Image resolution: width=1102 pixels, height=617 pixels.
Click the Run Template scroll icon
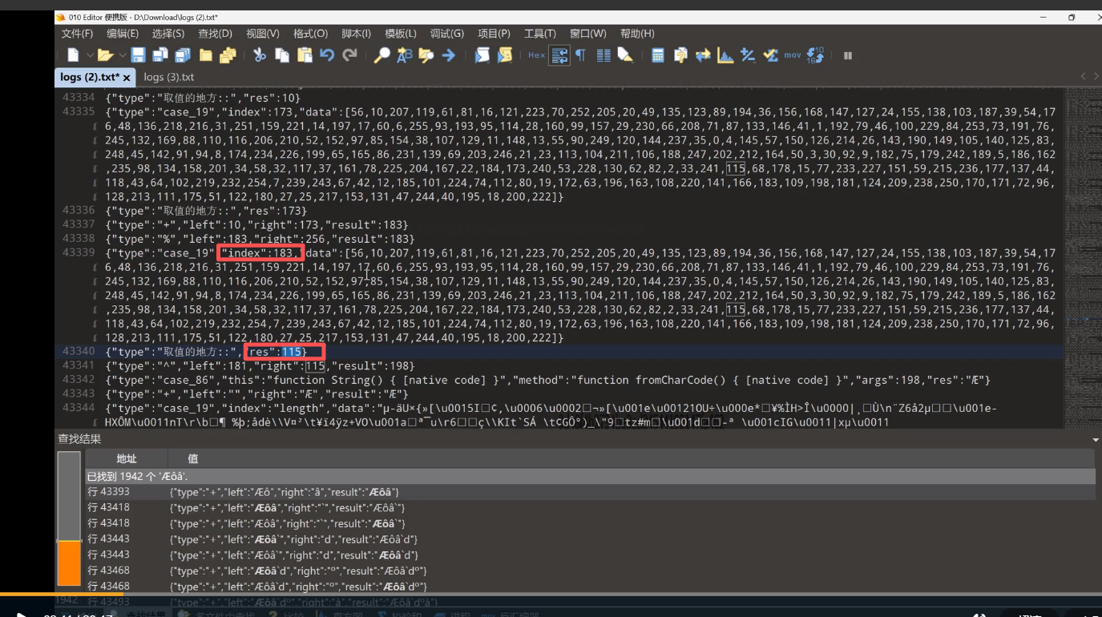[x=504, y=55]
